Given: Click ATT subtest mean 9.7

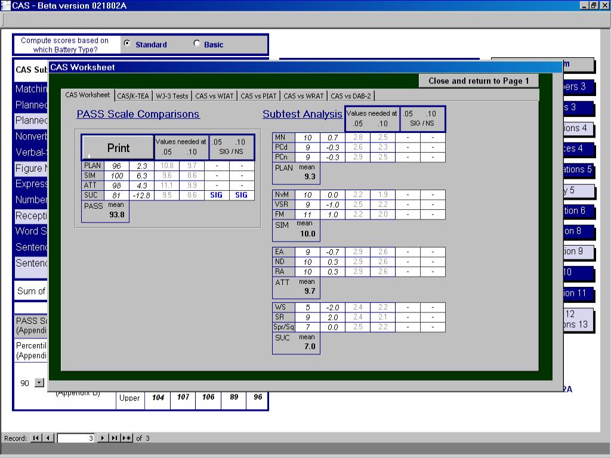Looking at the screenshot, I should pyautogui.click(x=310, y=291).
